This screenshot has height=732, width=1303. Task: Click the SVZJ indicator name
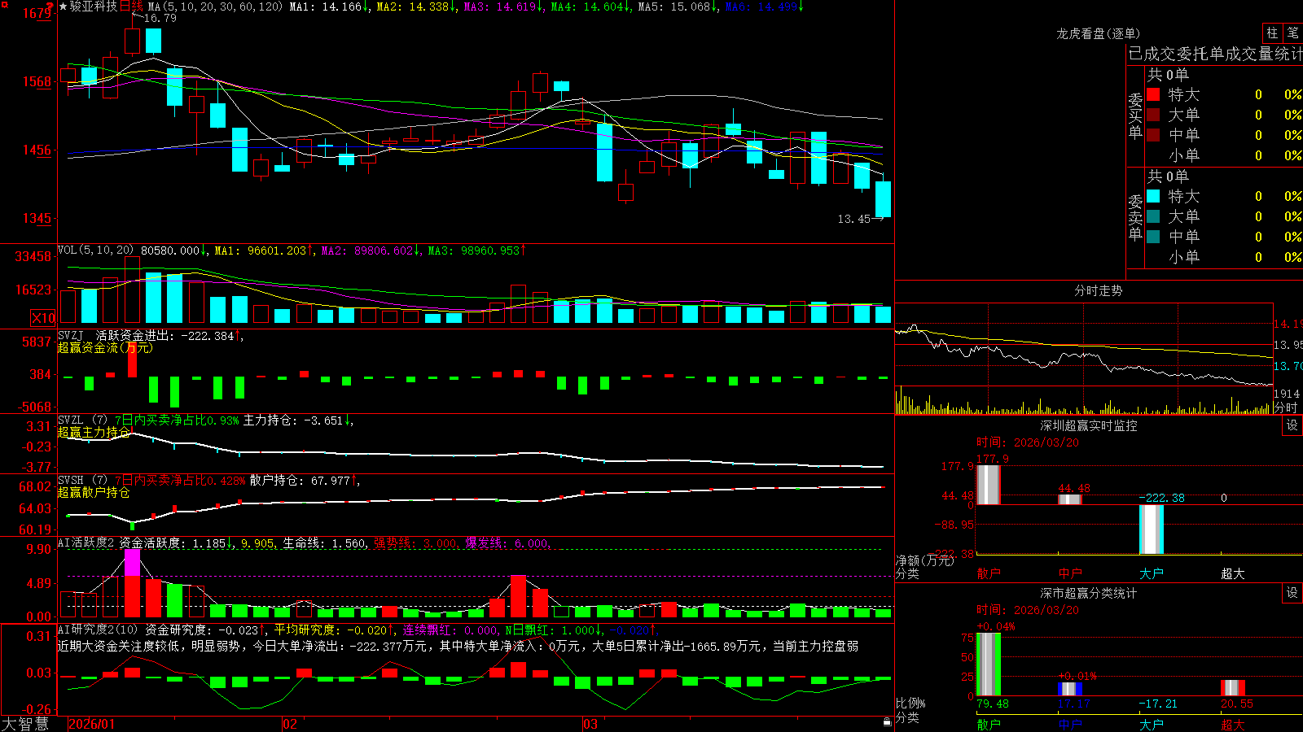(x=71, y=335)
